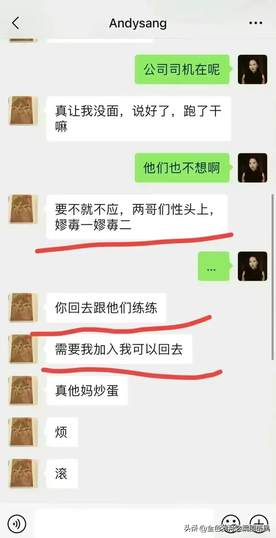Select the 你回去跟他们练练 message
The image size is (276, 538).
tap(106, 308)
